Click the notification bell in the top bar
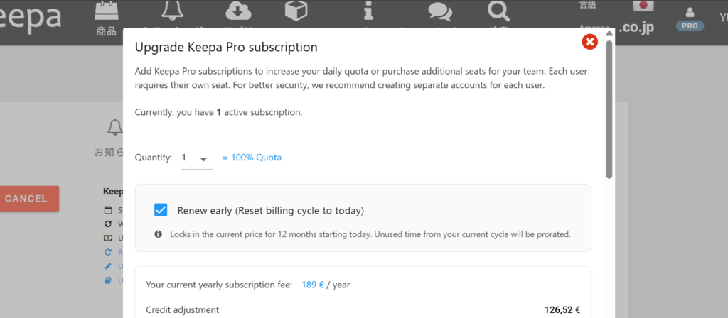The width and height of the screenshot is (728, 318). pos(172,11)
